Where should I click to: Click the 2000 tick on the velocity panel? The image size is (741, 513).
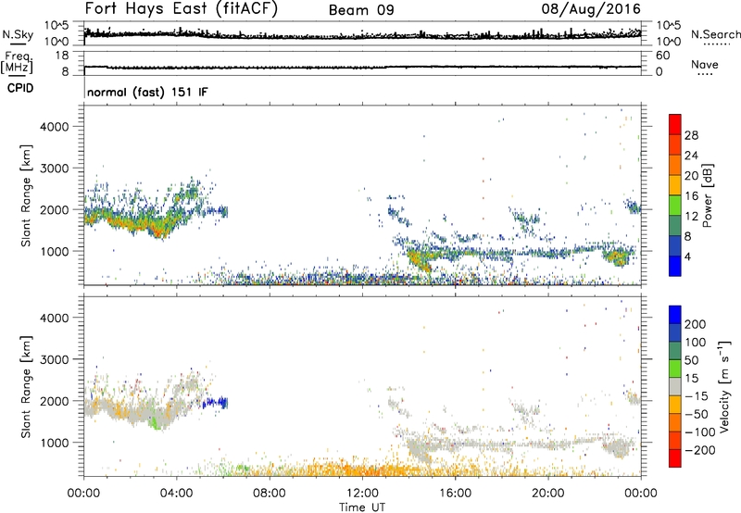[55, 401]
